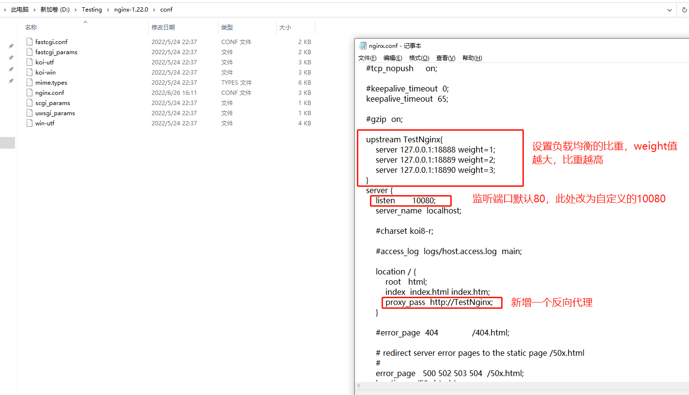Open the 帮助(H) menu in Notepad

pos(472,58)
